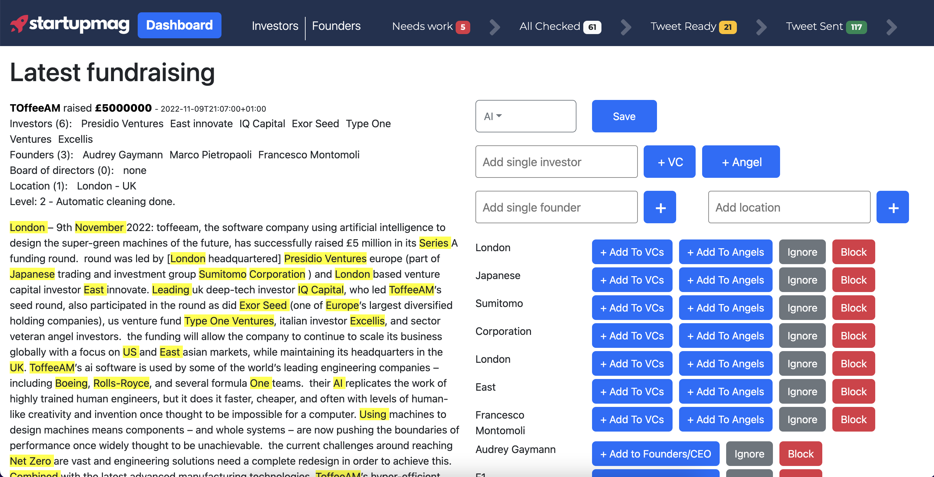Add Audrey Gaymann to Founders/CEO
The width and height of the screenshot is (934, 477).
[x=656, y=454]
